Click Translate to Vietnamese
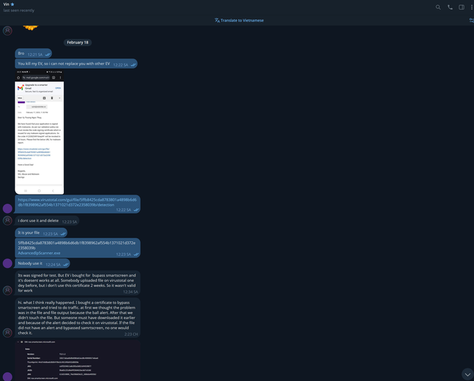 pyautogui.click(x=239, y=21)
